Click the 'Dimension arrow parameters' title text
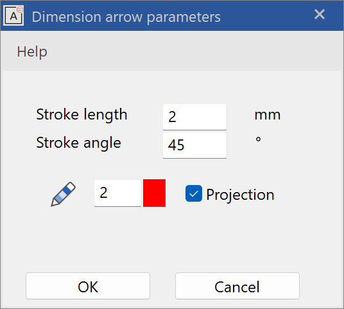 [x=126, y=17]
